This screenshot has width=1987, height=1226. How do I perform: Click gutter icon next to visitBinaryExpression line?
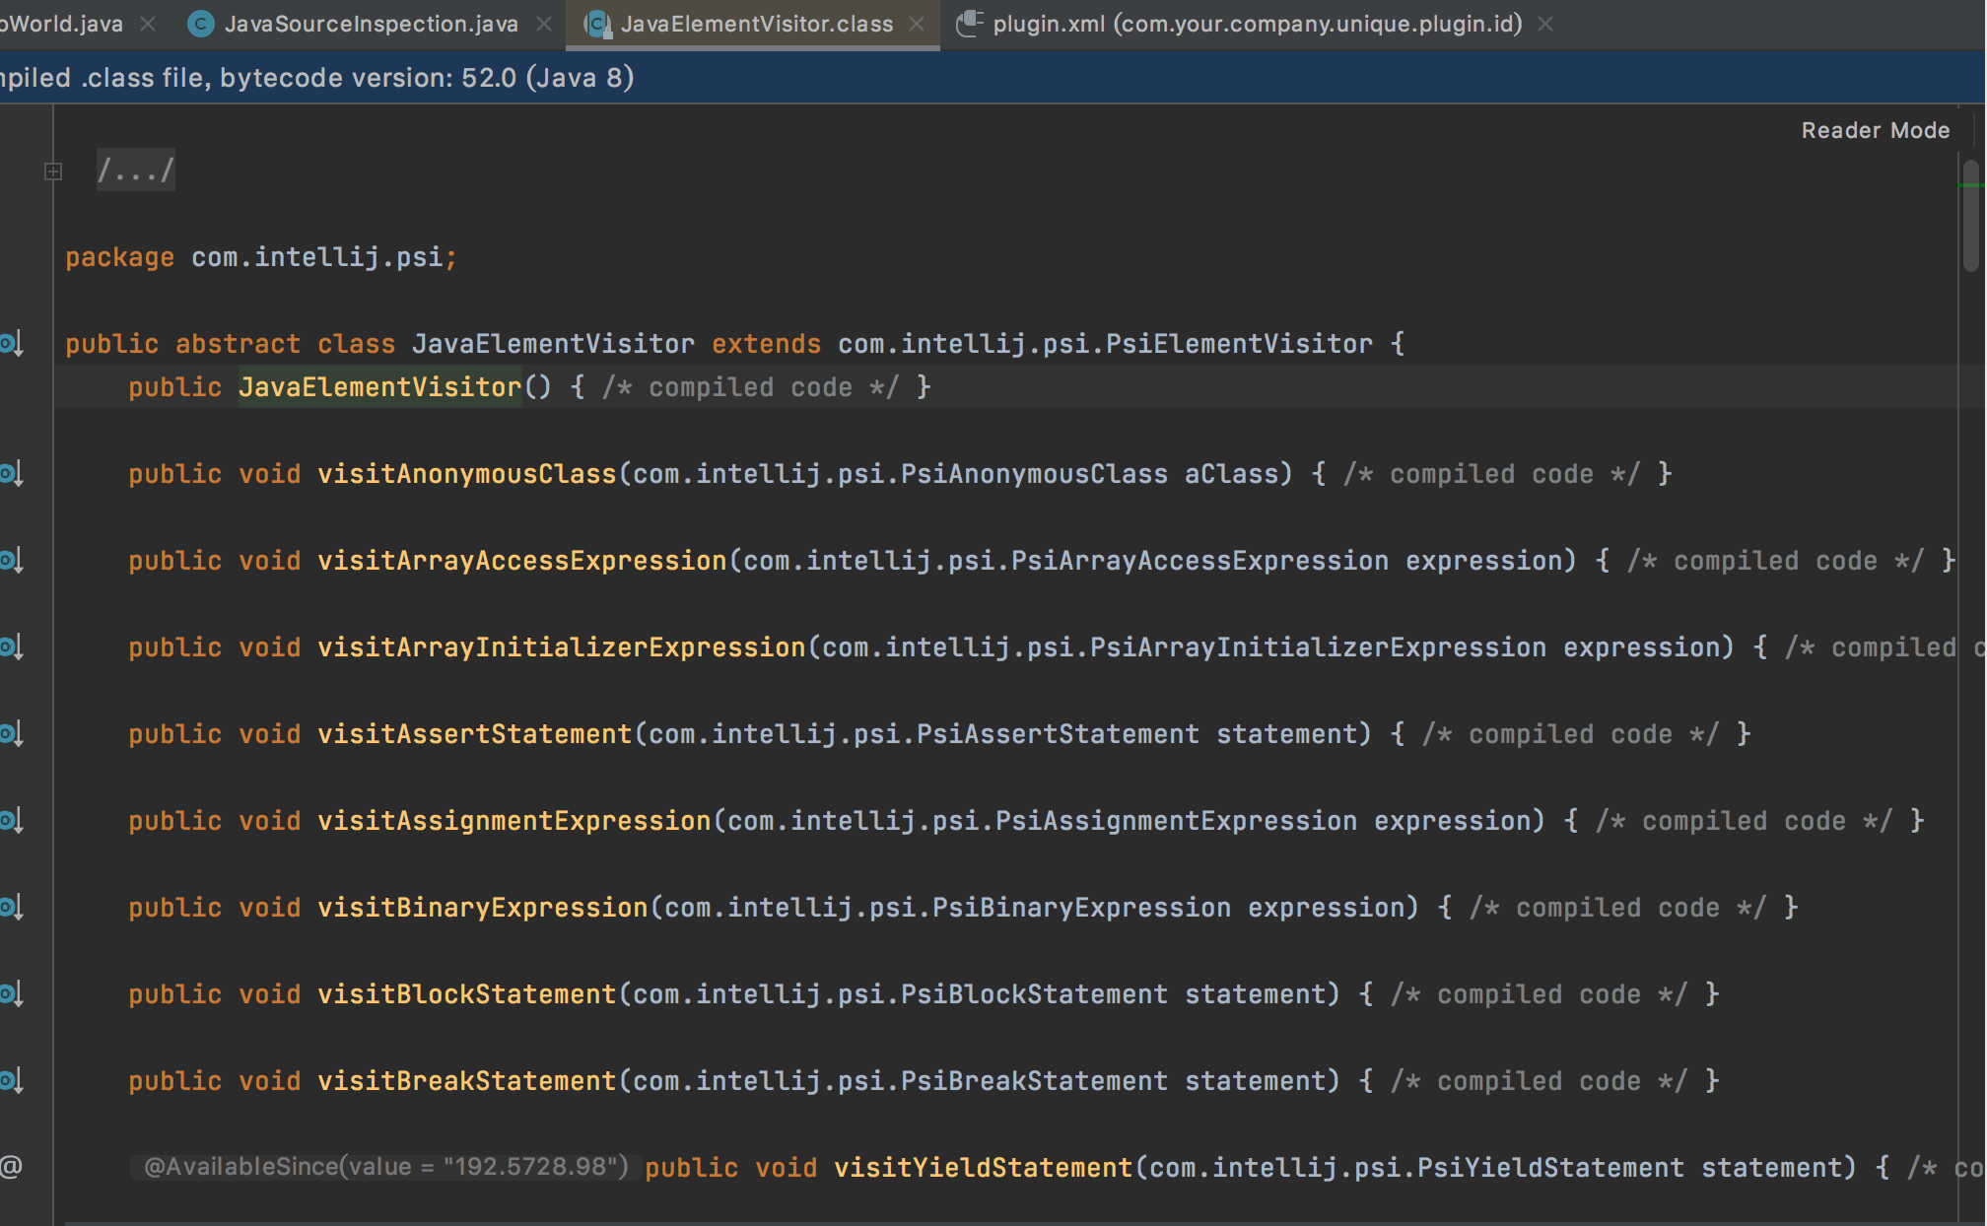[11, 908]
